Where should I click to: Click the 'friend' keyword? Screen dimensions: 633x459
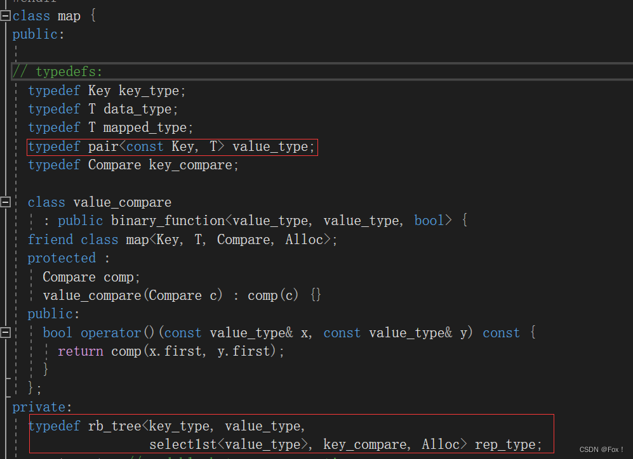point(51,240)
